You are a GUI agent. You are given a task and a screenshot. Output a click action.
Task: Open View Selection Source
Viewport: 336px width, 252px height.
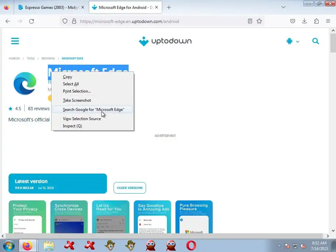93,119
